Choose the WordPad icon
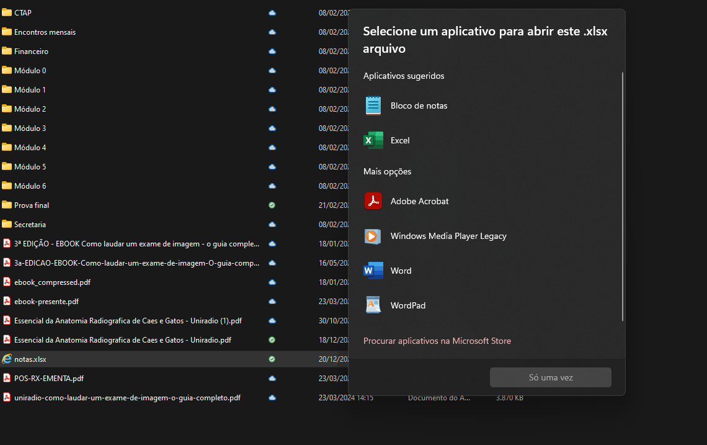Image resolution: width=707 pixels, height=445 pixels. tap(373, 305)
